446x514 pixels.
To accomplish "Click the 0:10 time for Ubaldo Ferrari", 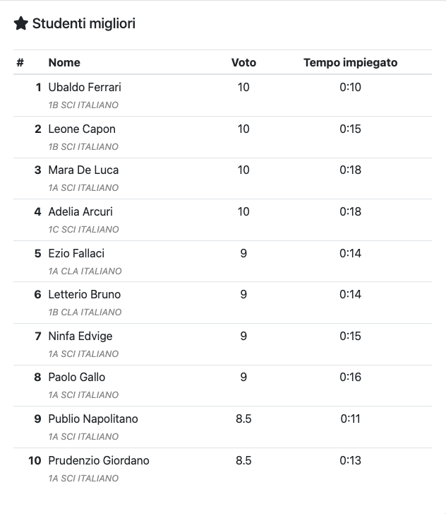I will (350, 87).
